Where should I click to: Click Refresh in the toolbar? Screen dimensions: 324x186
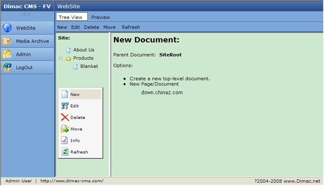131,27
